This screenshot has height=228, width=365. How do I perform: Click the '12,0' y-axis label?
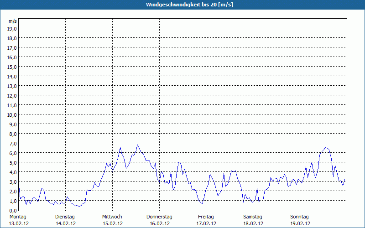[12, 96]
